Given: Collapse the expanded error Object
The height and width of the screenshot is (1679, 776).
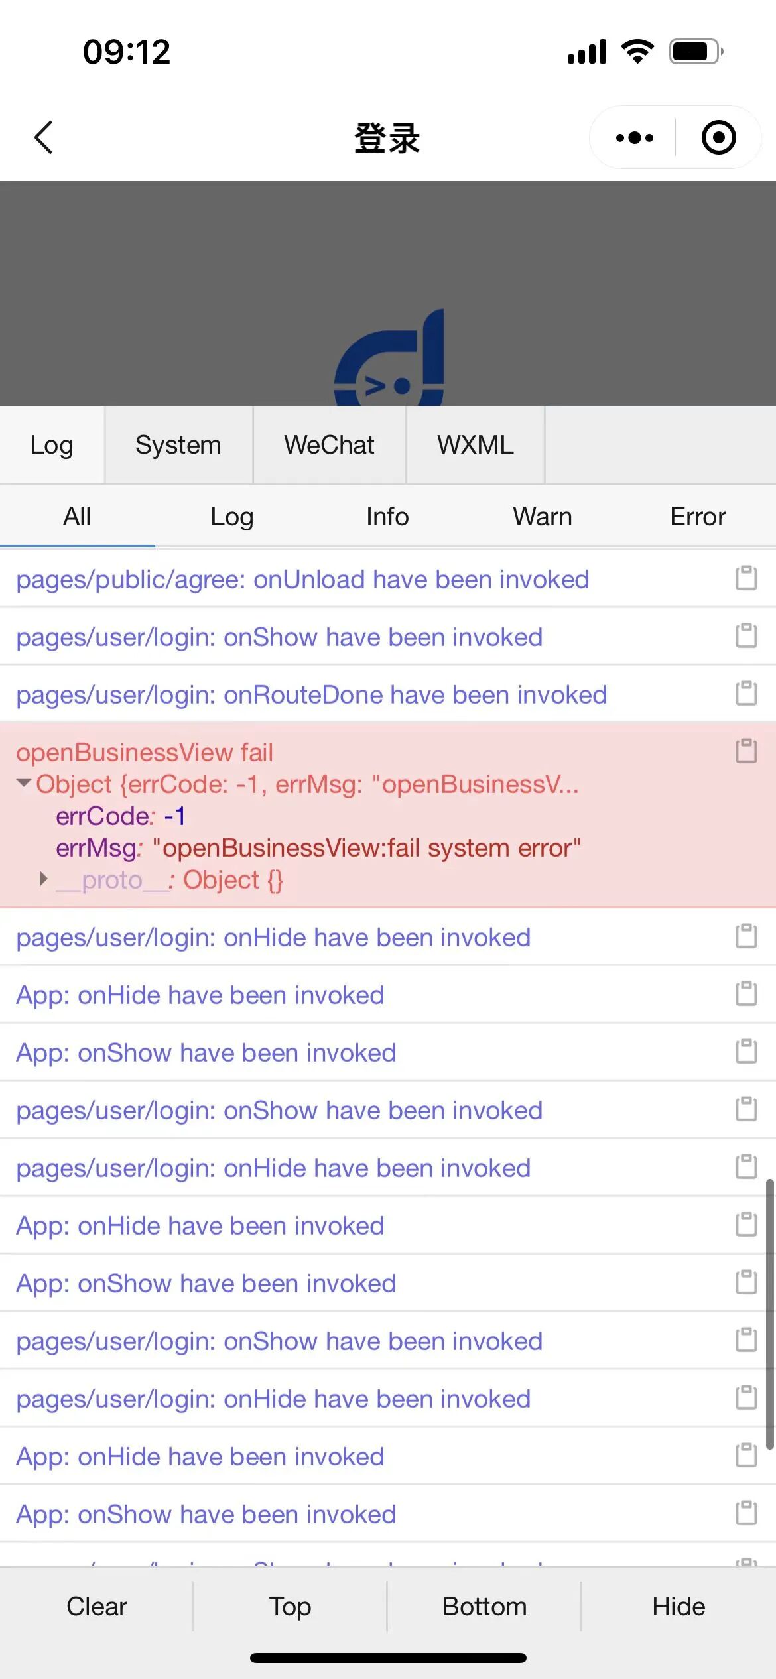Looking at the screenshot, I should click(25, 784).
